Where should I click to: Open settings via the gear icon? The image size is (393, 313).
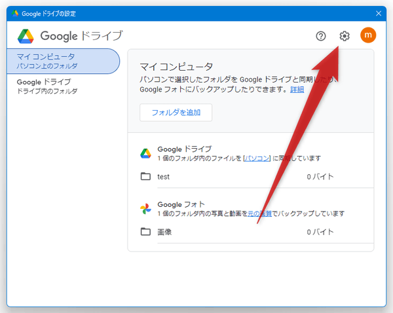coord(345,36)
